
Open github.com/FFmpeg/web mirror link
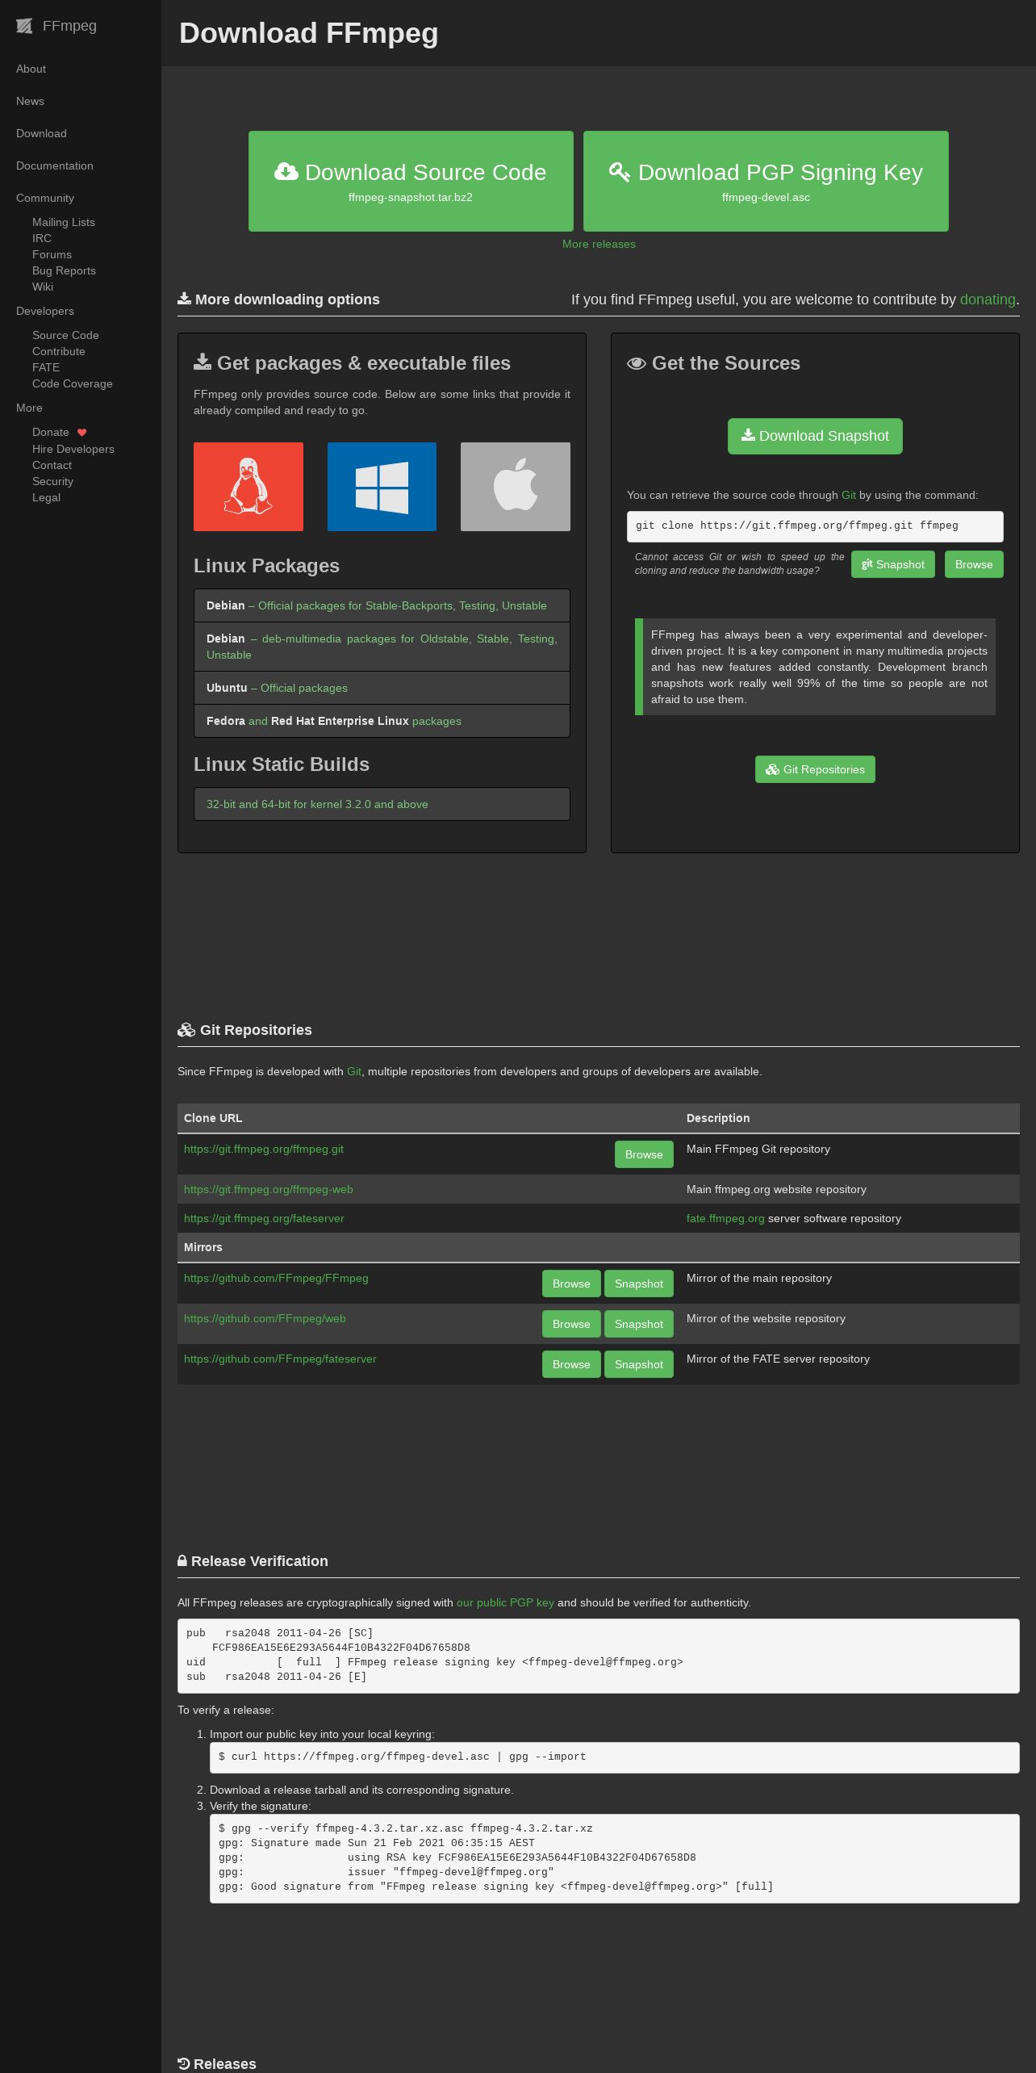click(x=265, y=1318)
